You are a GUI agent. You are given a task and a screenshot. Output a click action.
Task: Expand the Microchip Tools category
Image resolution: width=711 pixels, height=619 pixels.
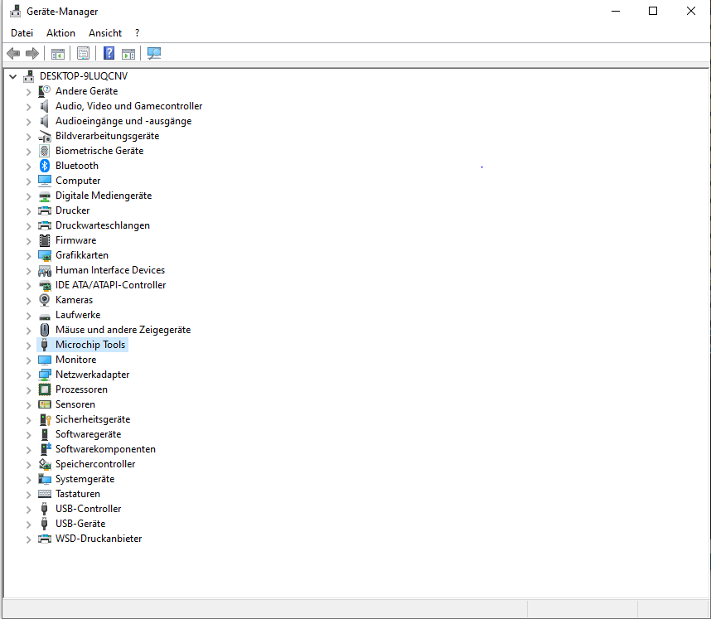[x=28, y=346]
